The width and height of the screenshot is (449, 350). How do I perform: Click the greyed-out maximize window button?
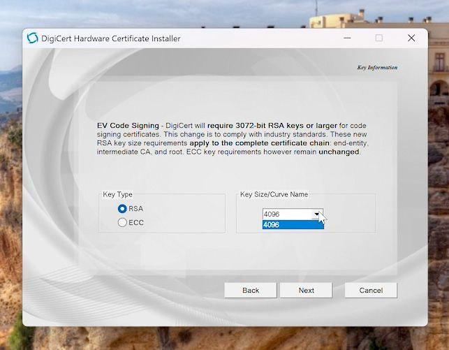pos(379,38)
